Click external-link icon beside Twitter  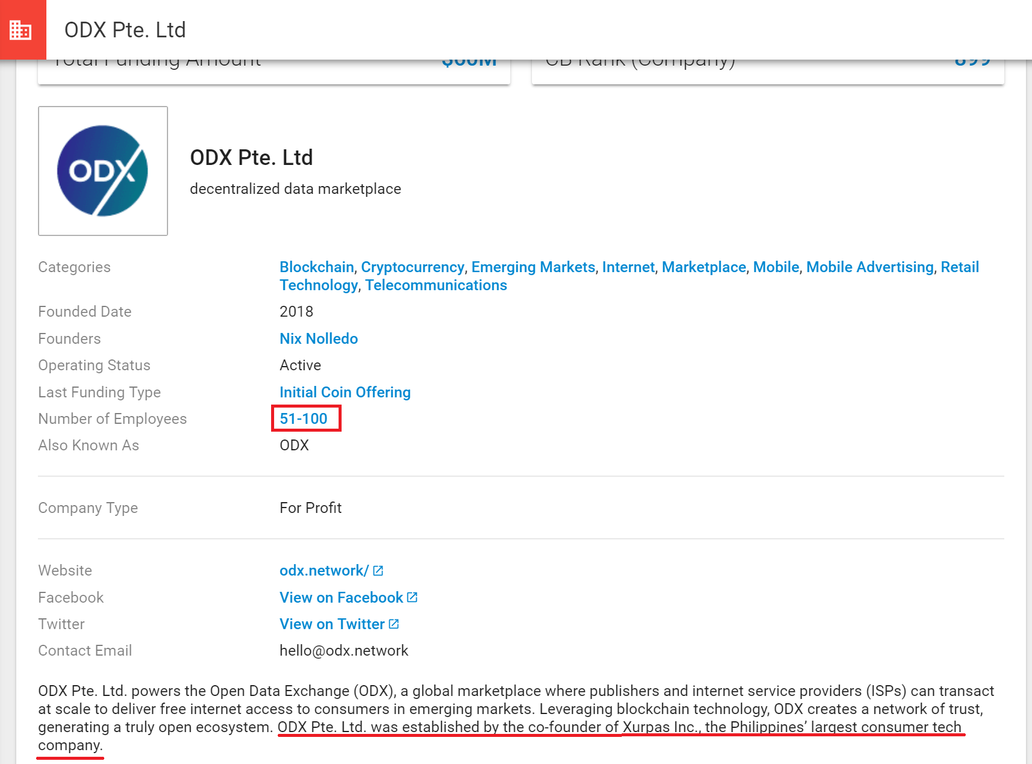click(393, 624)
